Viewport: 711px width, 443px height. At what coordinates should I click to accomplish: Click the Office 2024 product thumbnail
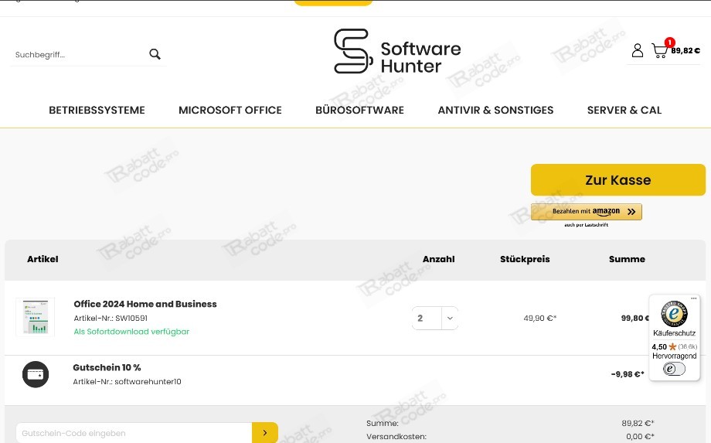pos(36,317)
